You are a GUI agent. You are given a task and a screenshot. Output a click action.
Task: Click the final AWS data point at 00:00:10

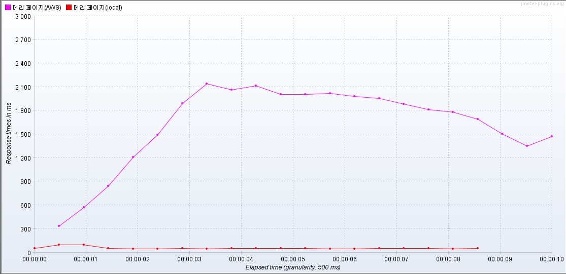coord(552,136)
